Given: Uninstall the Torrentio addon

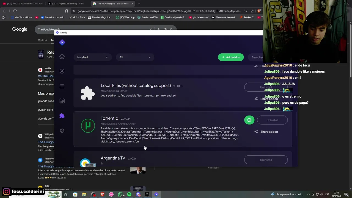Looking at the screenshot, I should (x=272, y=120).
